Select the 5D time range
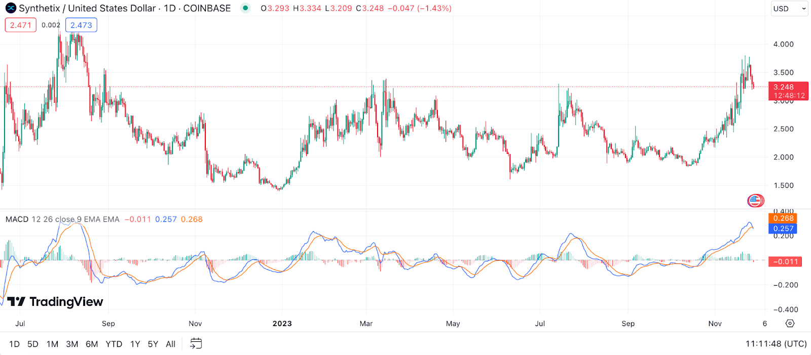Screen dimensions: 811x355 coord(33,344)
